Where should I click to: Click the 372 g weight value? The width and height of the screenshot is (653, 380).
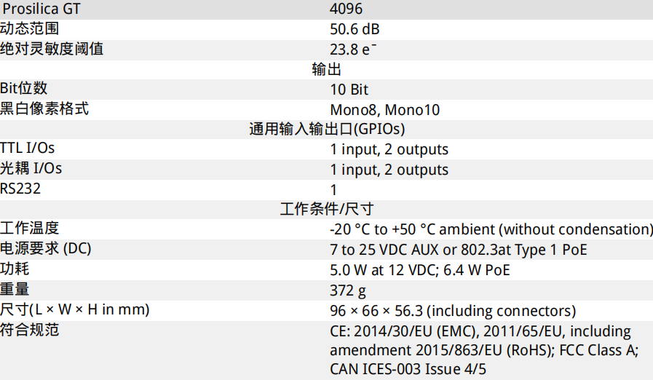pyautogui.click(x=348, y=290)
